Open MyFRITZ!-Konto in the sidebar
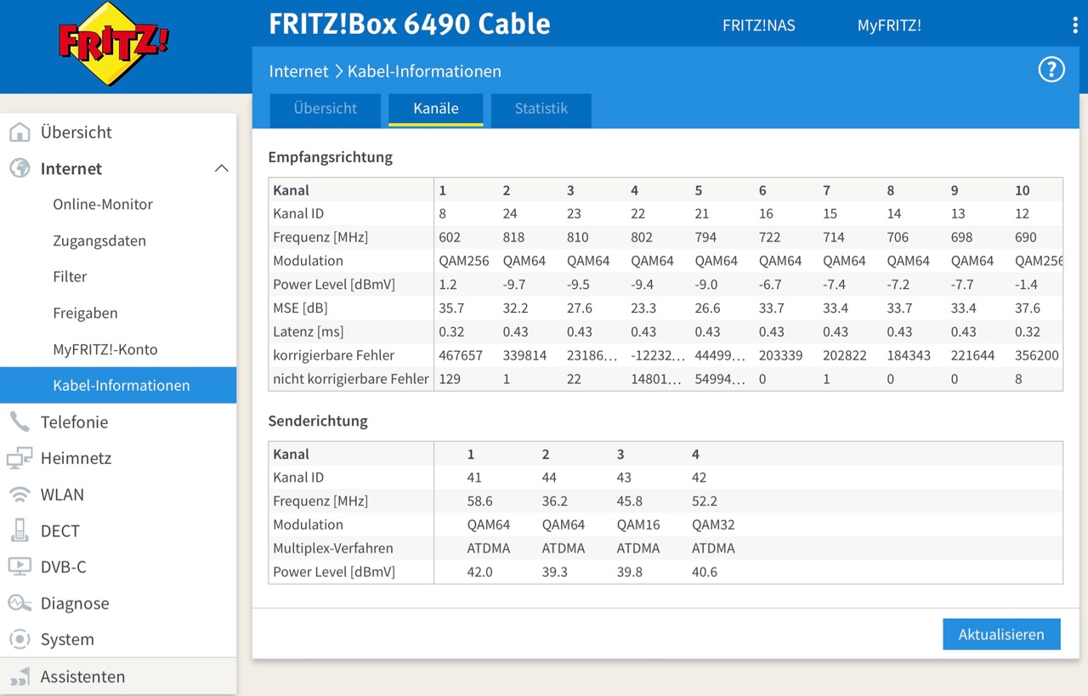1088x696 pixels. coord(105,349)
